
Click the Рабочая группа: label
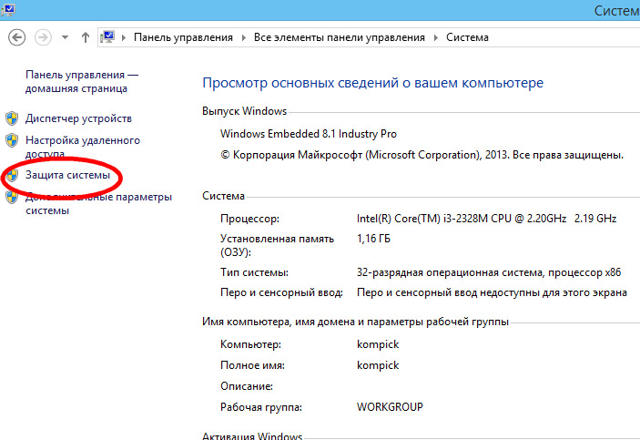click(260, 407)
